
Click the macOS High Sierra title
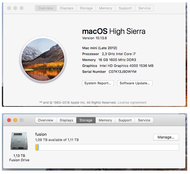[114, 31]
